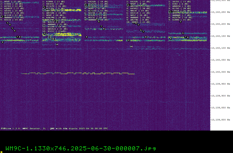
Task: Click the 10,140,000 Hz frequency label
Action: coord(220,72)
